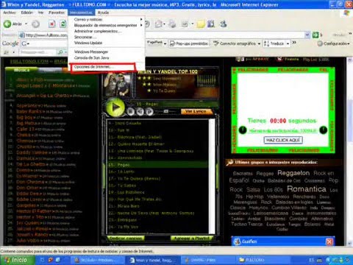Viewport: 353px width, 265px height.
Task: Click the red Stop loading icon
Action: [51, 24]
